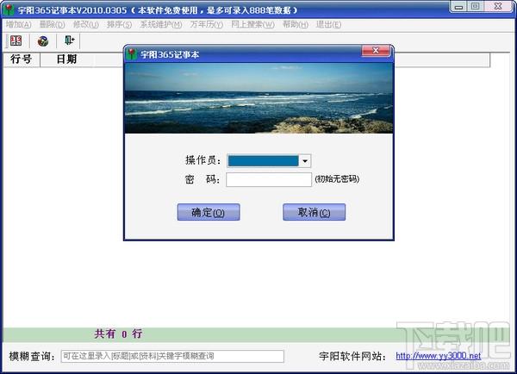The image size is (517, 374).
Task: Click the 日期 column header
Action: pos(66,59)
